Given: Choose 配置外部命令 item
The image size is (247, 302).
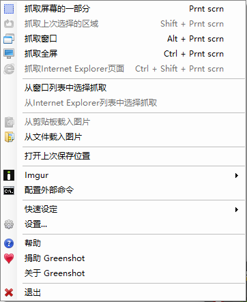Looking at the screenshot, I should point(123,190).
